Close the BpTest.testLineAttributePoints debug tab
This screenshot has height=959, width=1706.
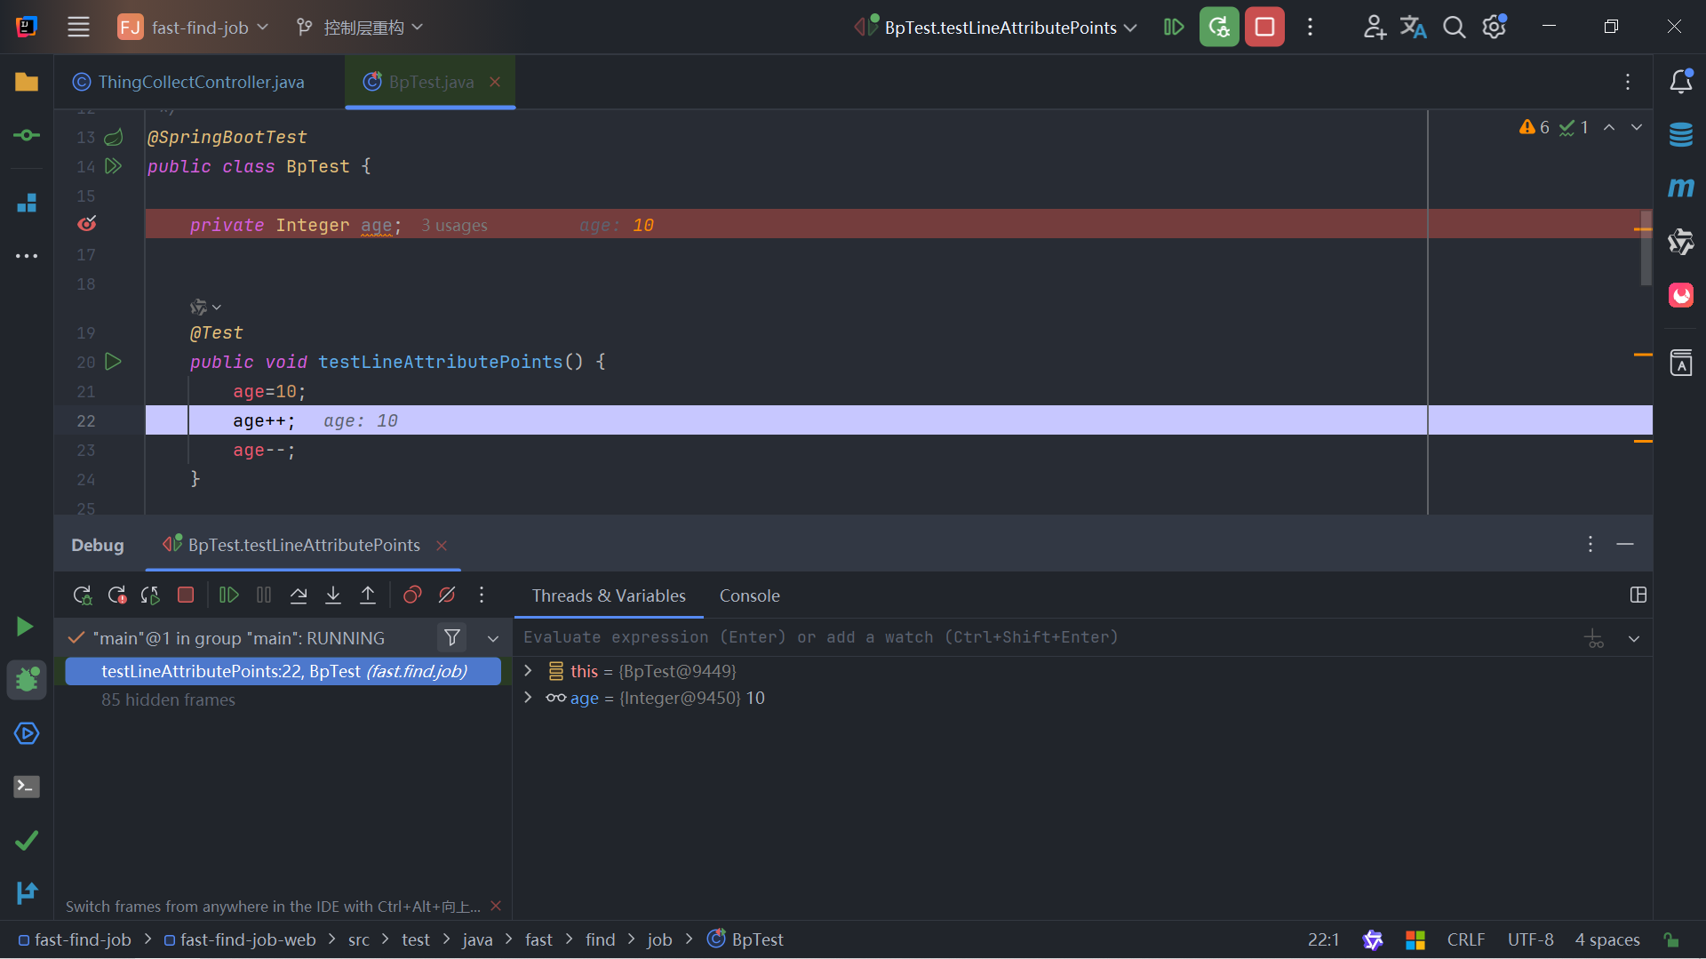442,545
